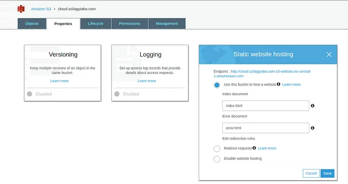Image resolution: width=348 pixels, height=184 pixels.
Task: Open the Logging card heading
Action: click(x=150, y=55)
